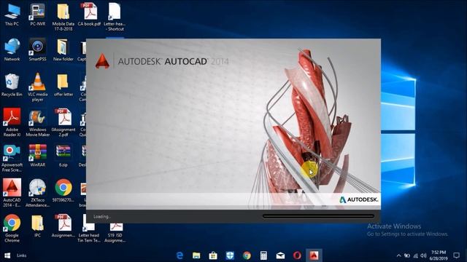Open Chrome from the taskbar
467x262 pixels.
tap(247, 255)
